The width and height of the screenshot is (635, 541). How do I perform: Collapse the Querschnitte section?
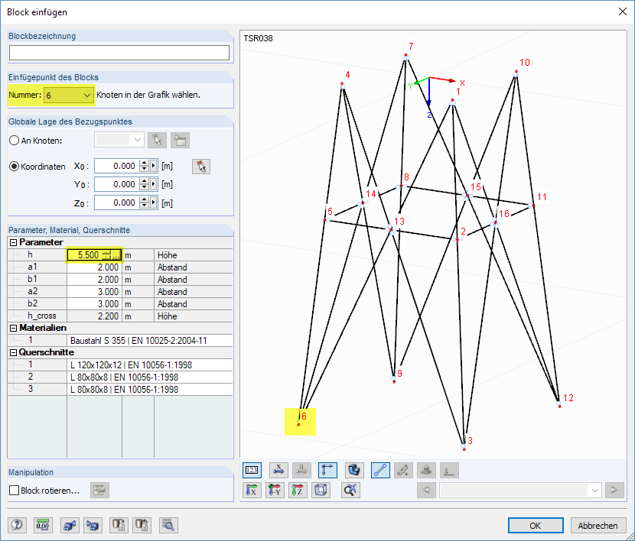pyautogui.click(x=13, y=352)
